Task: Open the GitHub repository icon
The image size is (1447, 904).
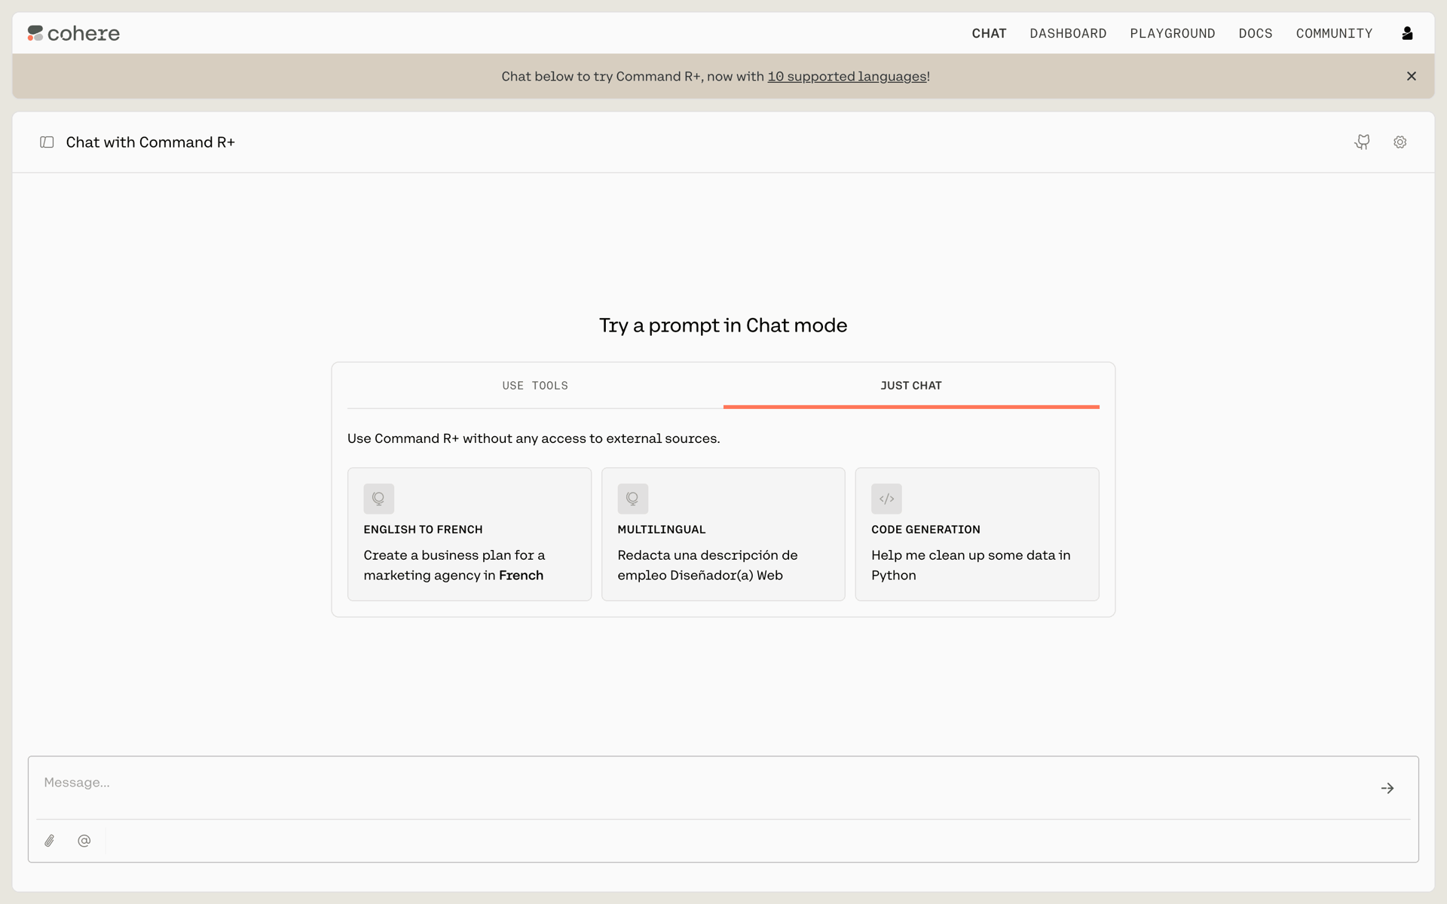Action: point(1363,142)
